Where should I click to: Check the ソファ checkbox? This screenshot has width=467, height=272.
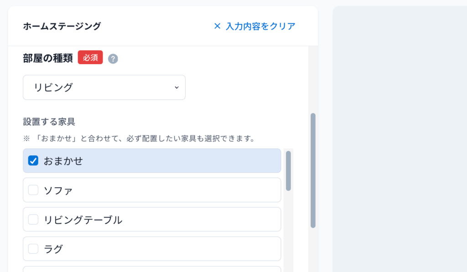click(x=33, y=190)
